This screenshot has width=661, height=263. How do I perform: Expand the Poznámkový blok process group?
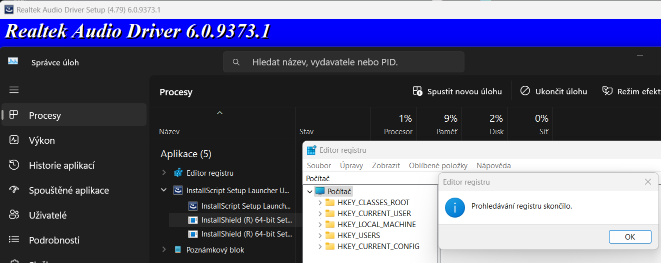pos(163,250)
